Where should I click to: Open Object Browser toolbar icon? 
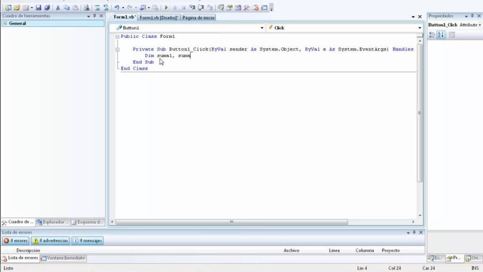(x=238, y=8)
